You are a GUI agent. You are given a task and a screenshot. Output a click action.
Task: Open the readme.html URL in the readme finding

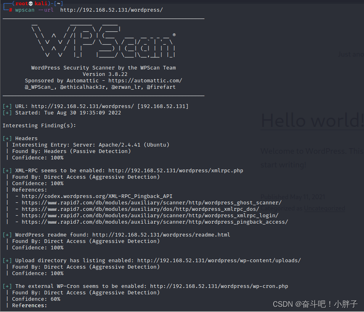161,235
